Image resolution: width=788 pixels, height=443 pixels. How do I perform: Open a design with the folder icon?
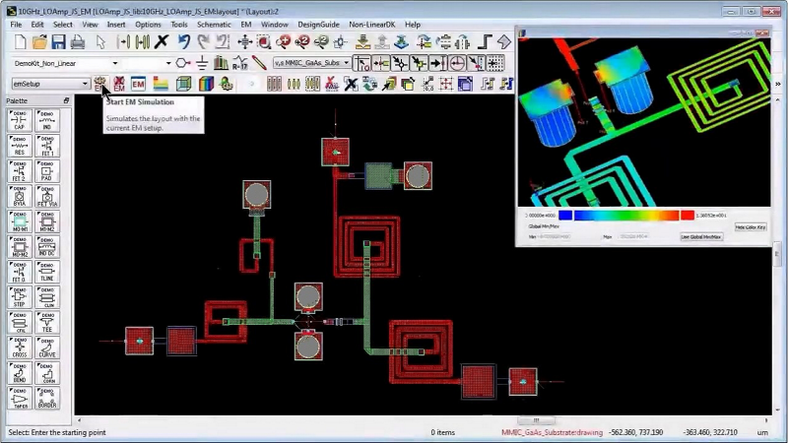(x=39, y=42)
